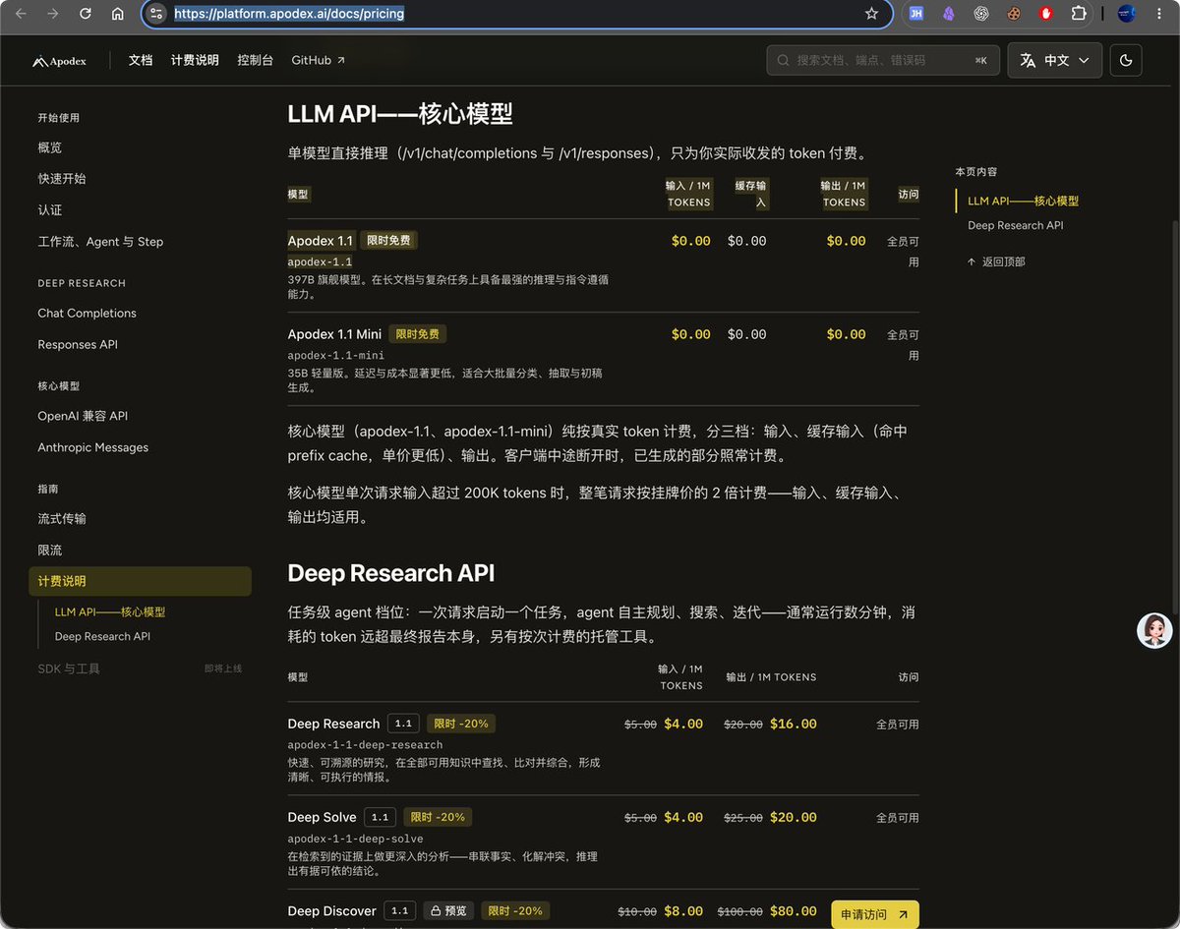The height and width of the screenshot is (929, 1180).
Task: Open 概览 in the sidebar
Action: click(x=50, y=147)
